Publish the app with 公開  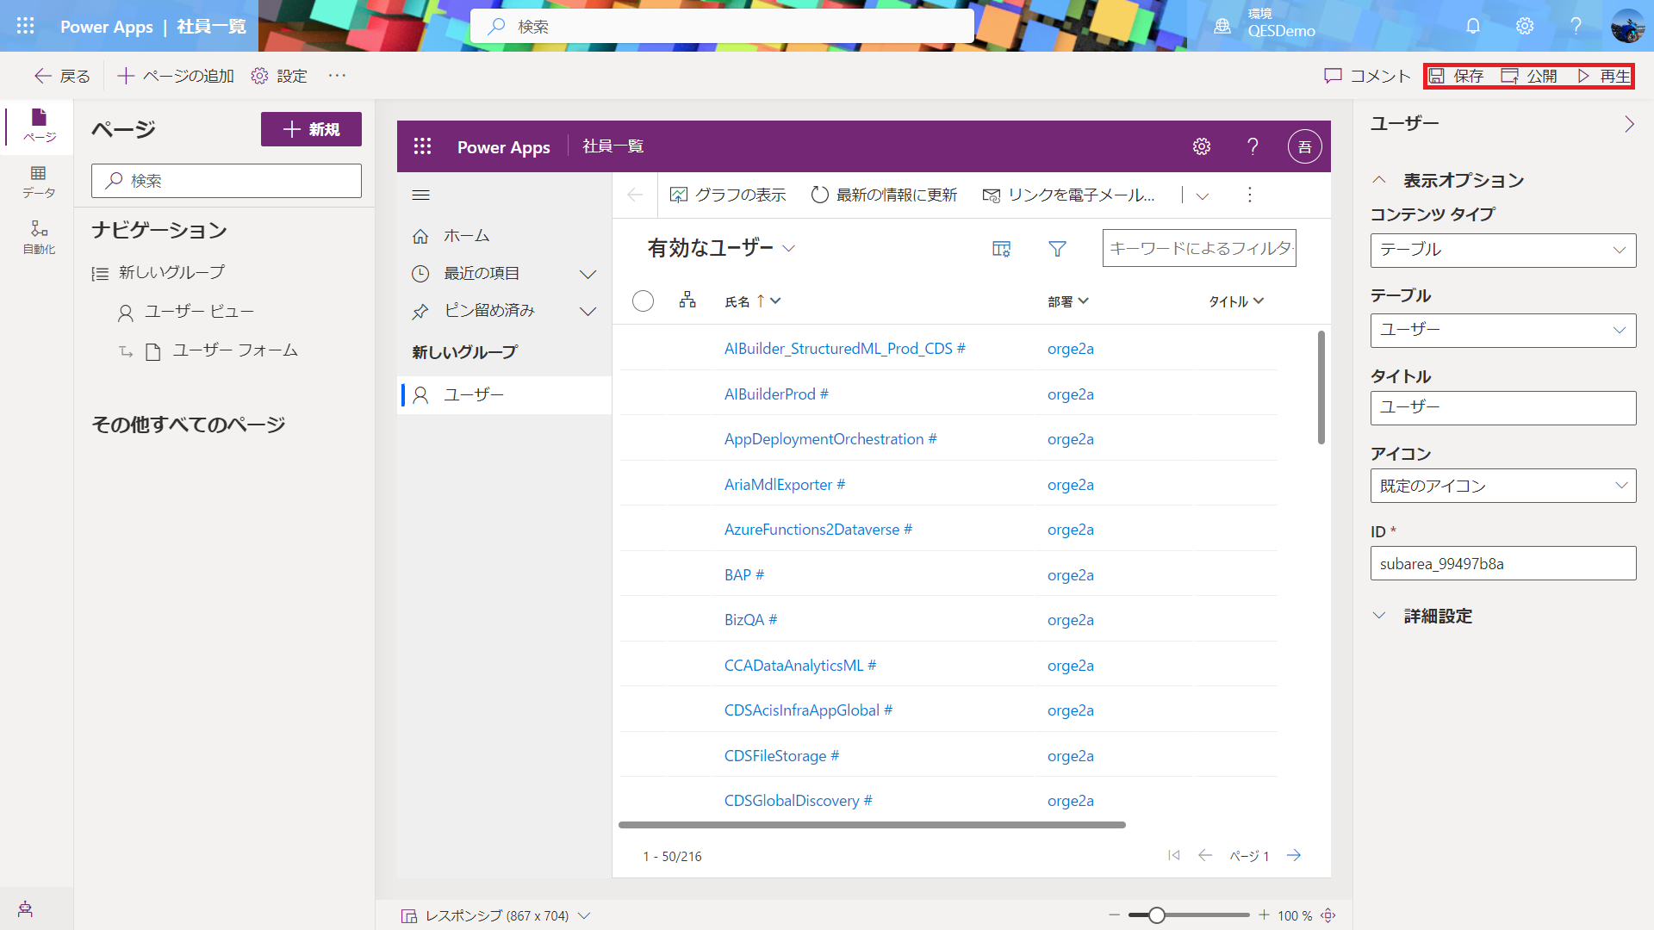(x=1529, y=76)
